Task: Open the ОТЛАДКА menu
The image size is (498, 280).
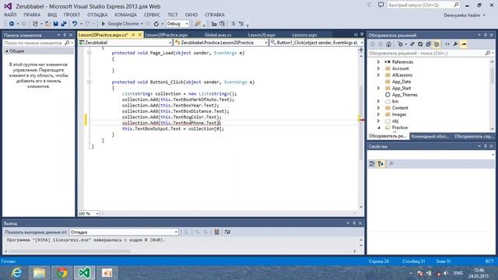Action: click(97, 15)
